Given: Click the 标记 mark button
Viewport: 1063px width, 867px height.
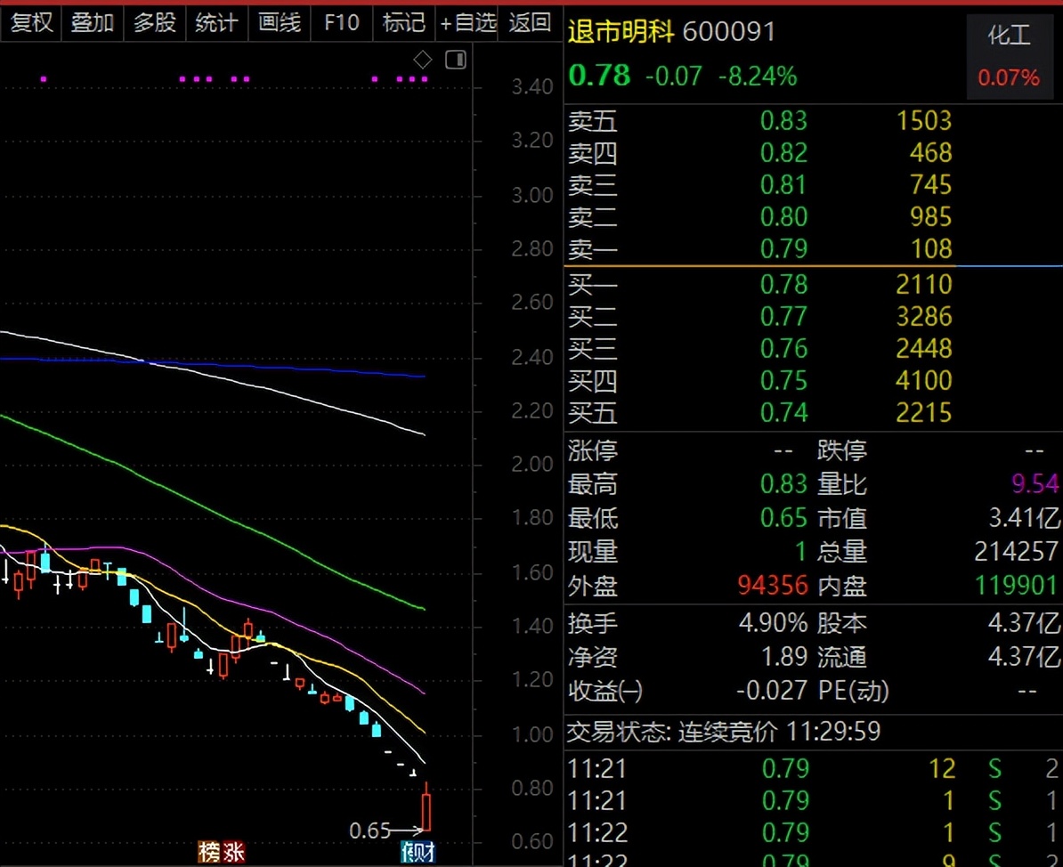Looking at the screenshot, I should (403, 21).
